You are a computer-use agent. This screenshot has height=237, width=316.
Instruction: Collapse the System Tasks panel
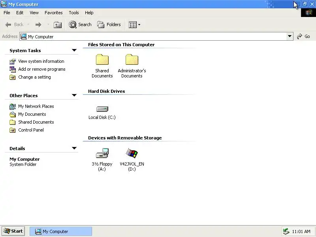click(74, 50)
